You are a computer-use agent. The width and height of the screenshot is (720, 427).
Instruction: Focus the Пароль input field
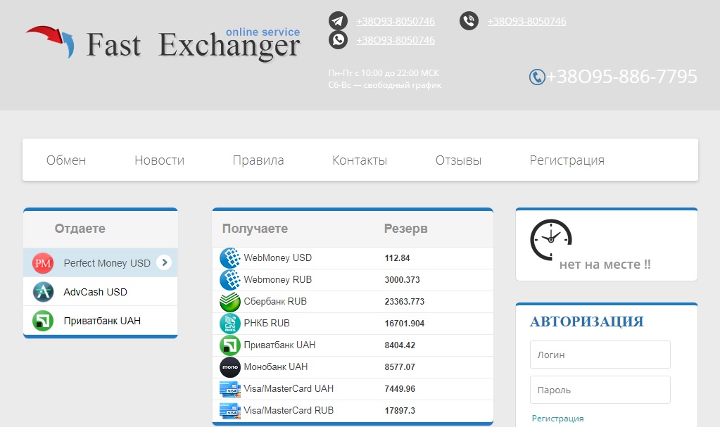tap(600, 390)
